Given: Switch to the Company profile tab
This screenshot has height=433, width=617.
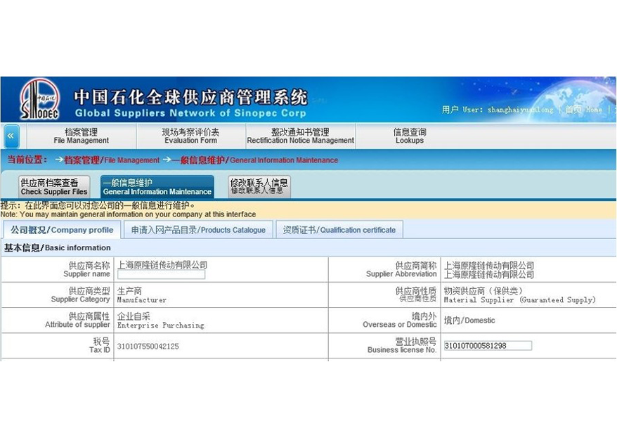Looking at the screenshot, I should 62,230.
